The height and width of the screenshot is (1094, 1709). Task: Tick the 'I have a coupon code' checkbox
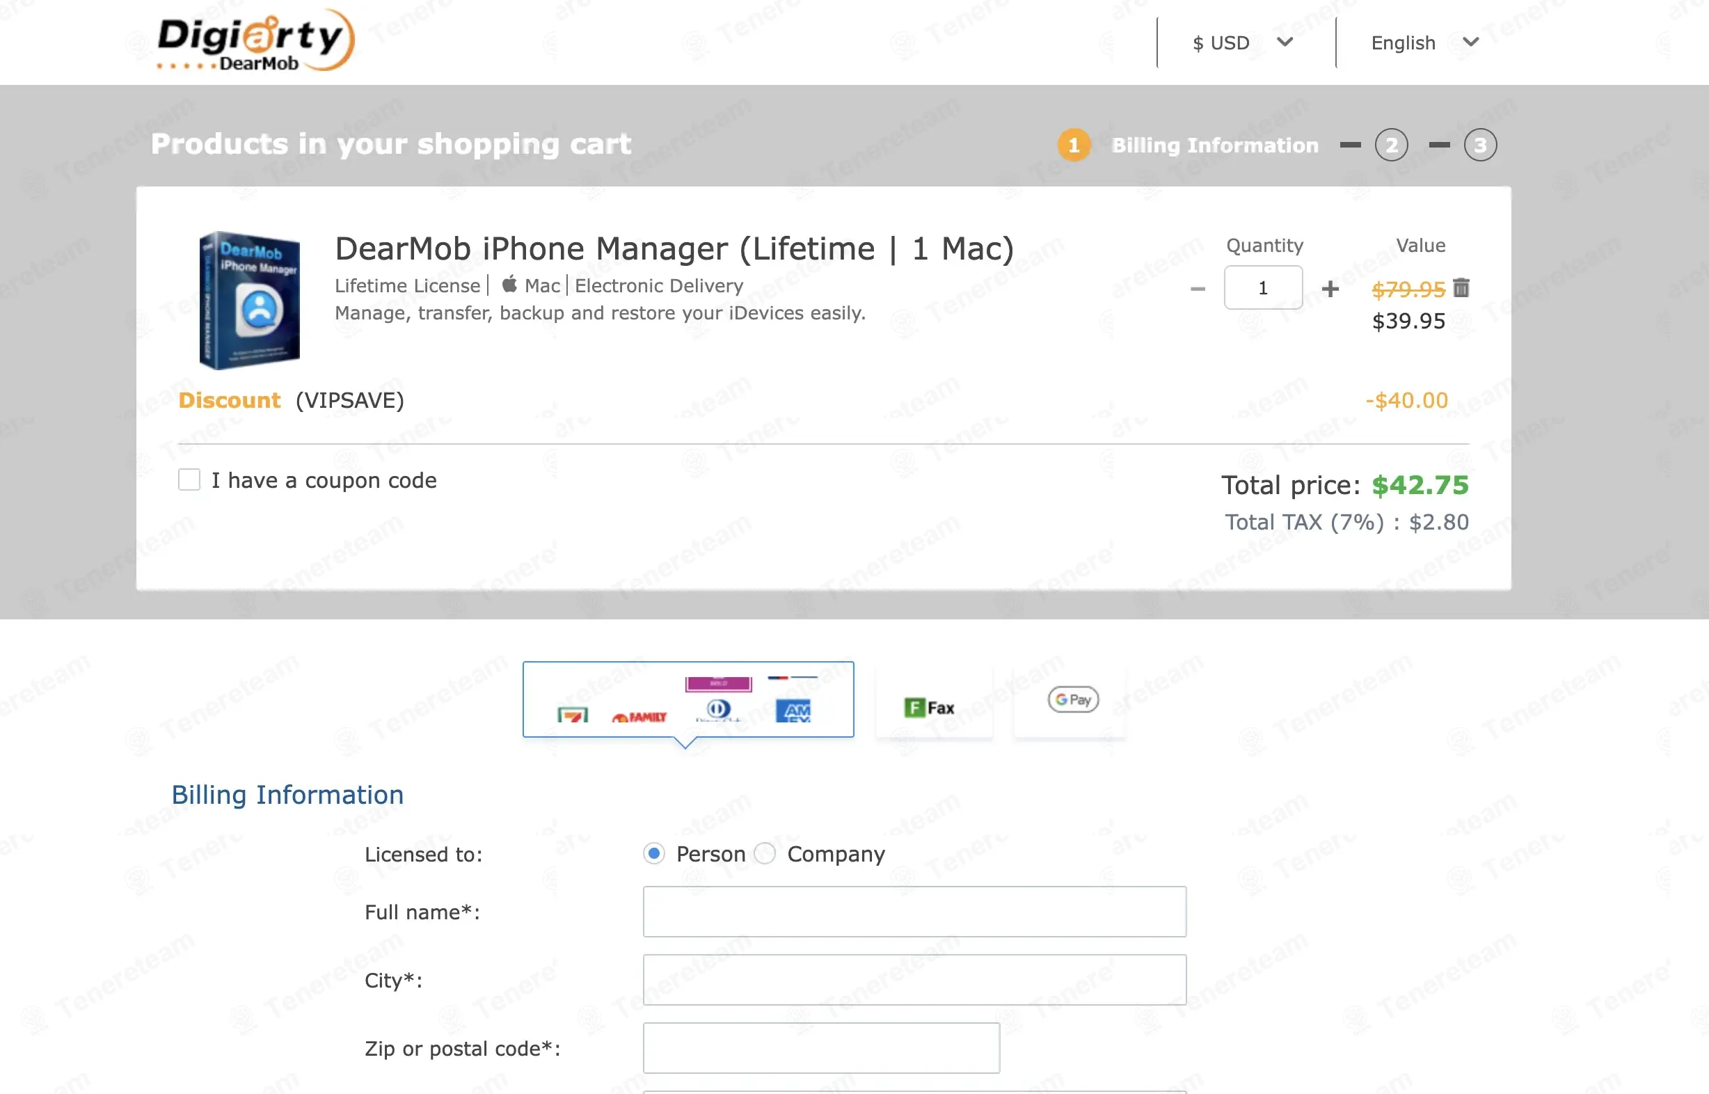[x=189, y=479]
